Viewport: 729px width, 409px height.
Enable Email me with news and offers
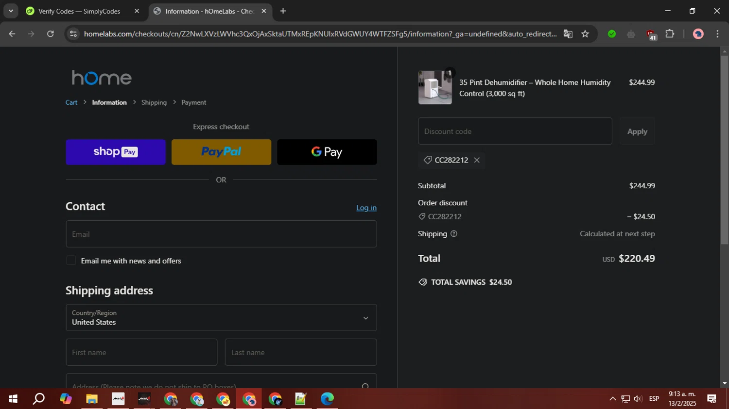click(x=71, y=261)
